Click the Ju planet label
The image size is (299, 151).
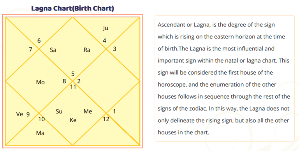click(106, 28)
